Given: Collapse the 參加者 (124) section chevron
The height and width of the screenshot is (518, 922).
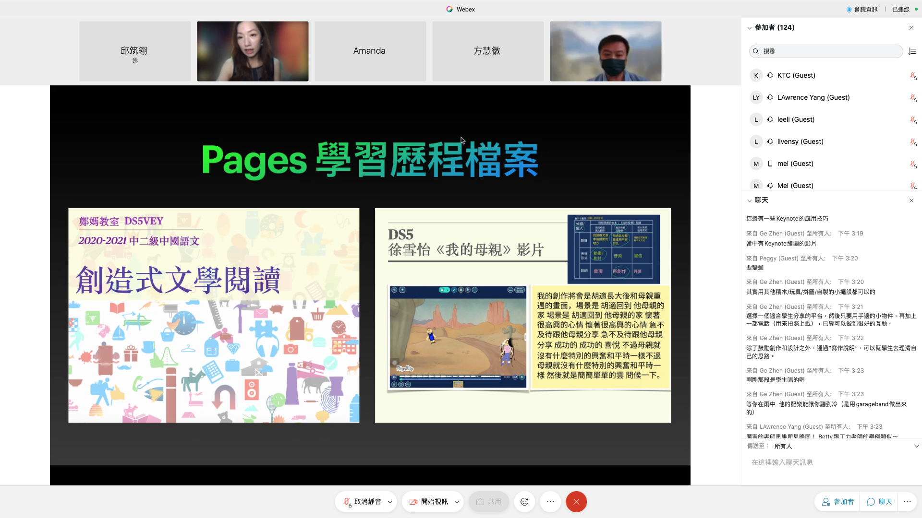Looking at the screenshot, I should coord(749,28).
